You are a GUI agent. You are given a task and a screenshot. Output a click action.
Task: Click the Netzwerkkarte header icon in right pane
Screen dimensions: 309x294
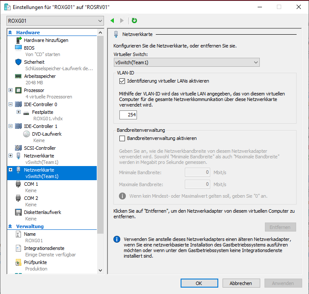pos(116,34)
